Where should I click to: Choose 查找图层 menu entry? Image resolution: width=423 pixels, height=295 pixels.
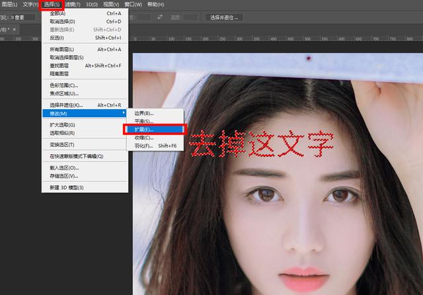[x=85, y=65]
